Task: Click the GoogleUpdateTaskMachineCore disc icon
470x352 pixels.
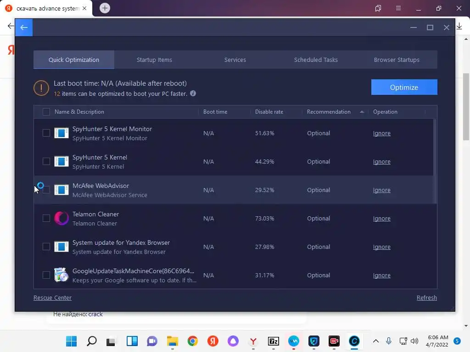Action: [62, 275]
